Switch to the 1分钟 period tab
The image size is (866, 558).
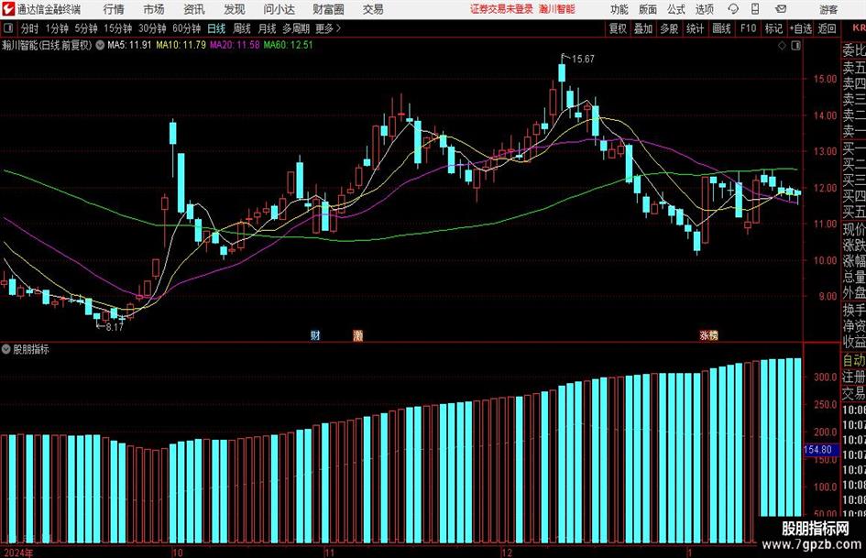(x=57, y=28)
